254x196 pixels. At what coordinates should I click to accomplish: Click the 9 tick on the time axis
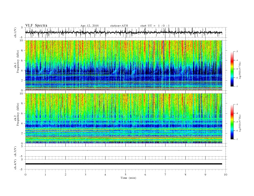[205, 175]
